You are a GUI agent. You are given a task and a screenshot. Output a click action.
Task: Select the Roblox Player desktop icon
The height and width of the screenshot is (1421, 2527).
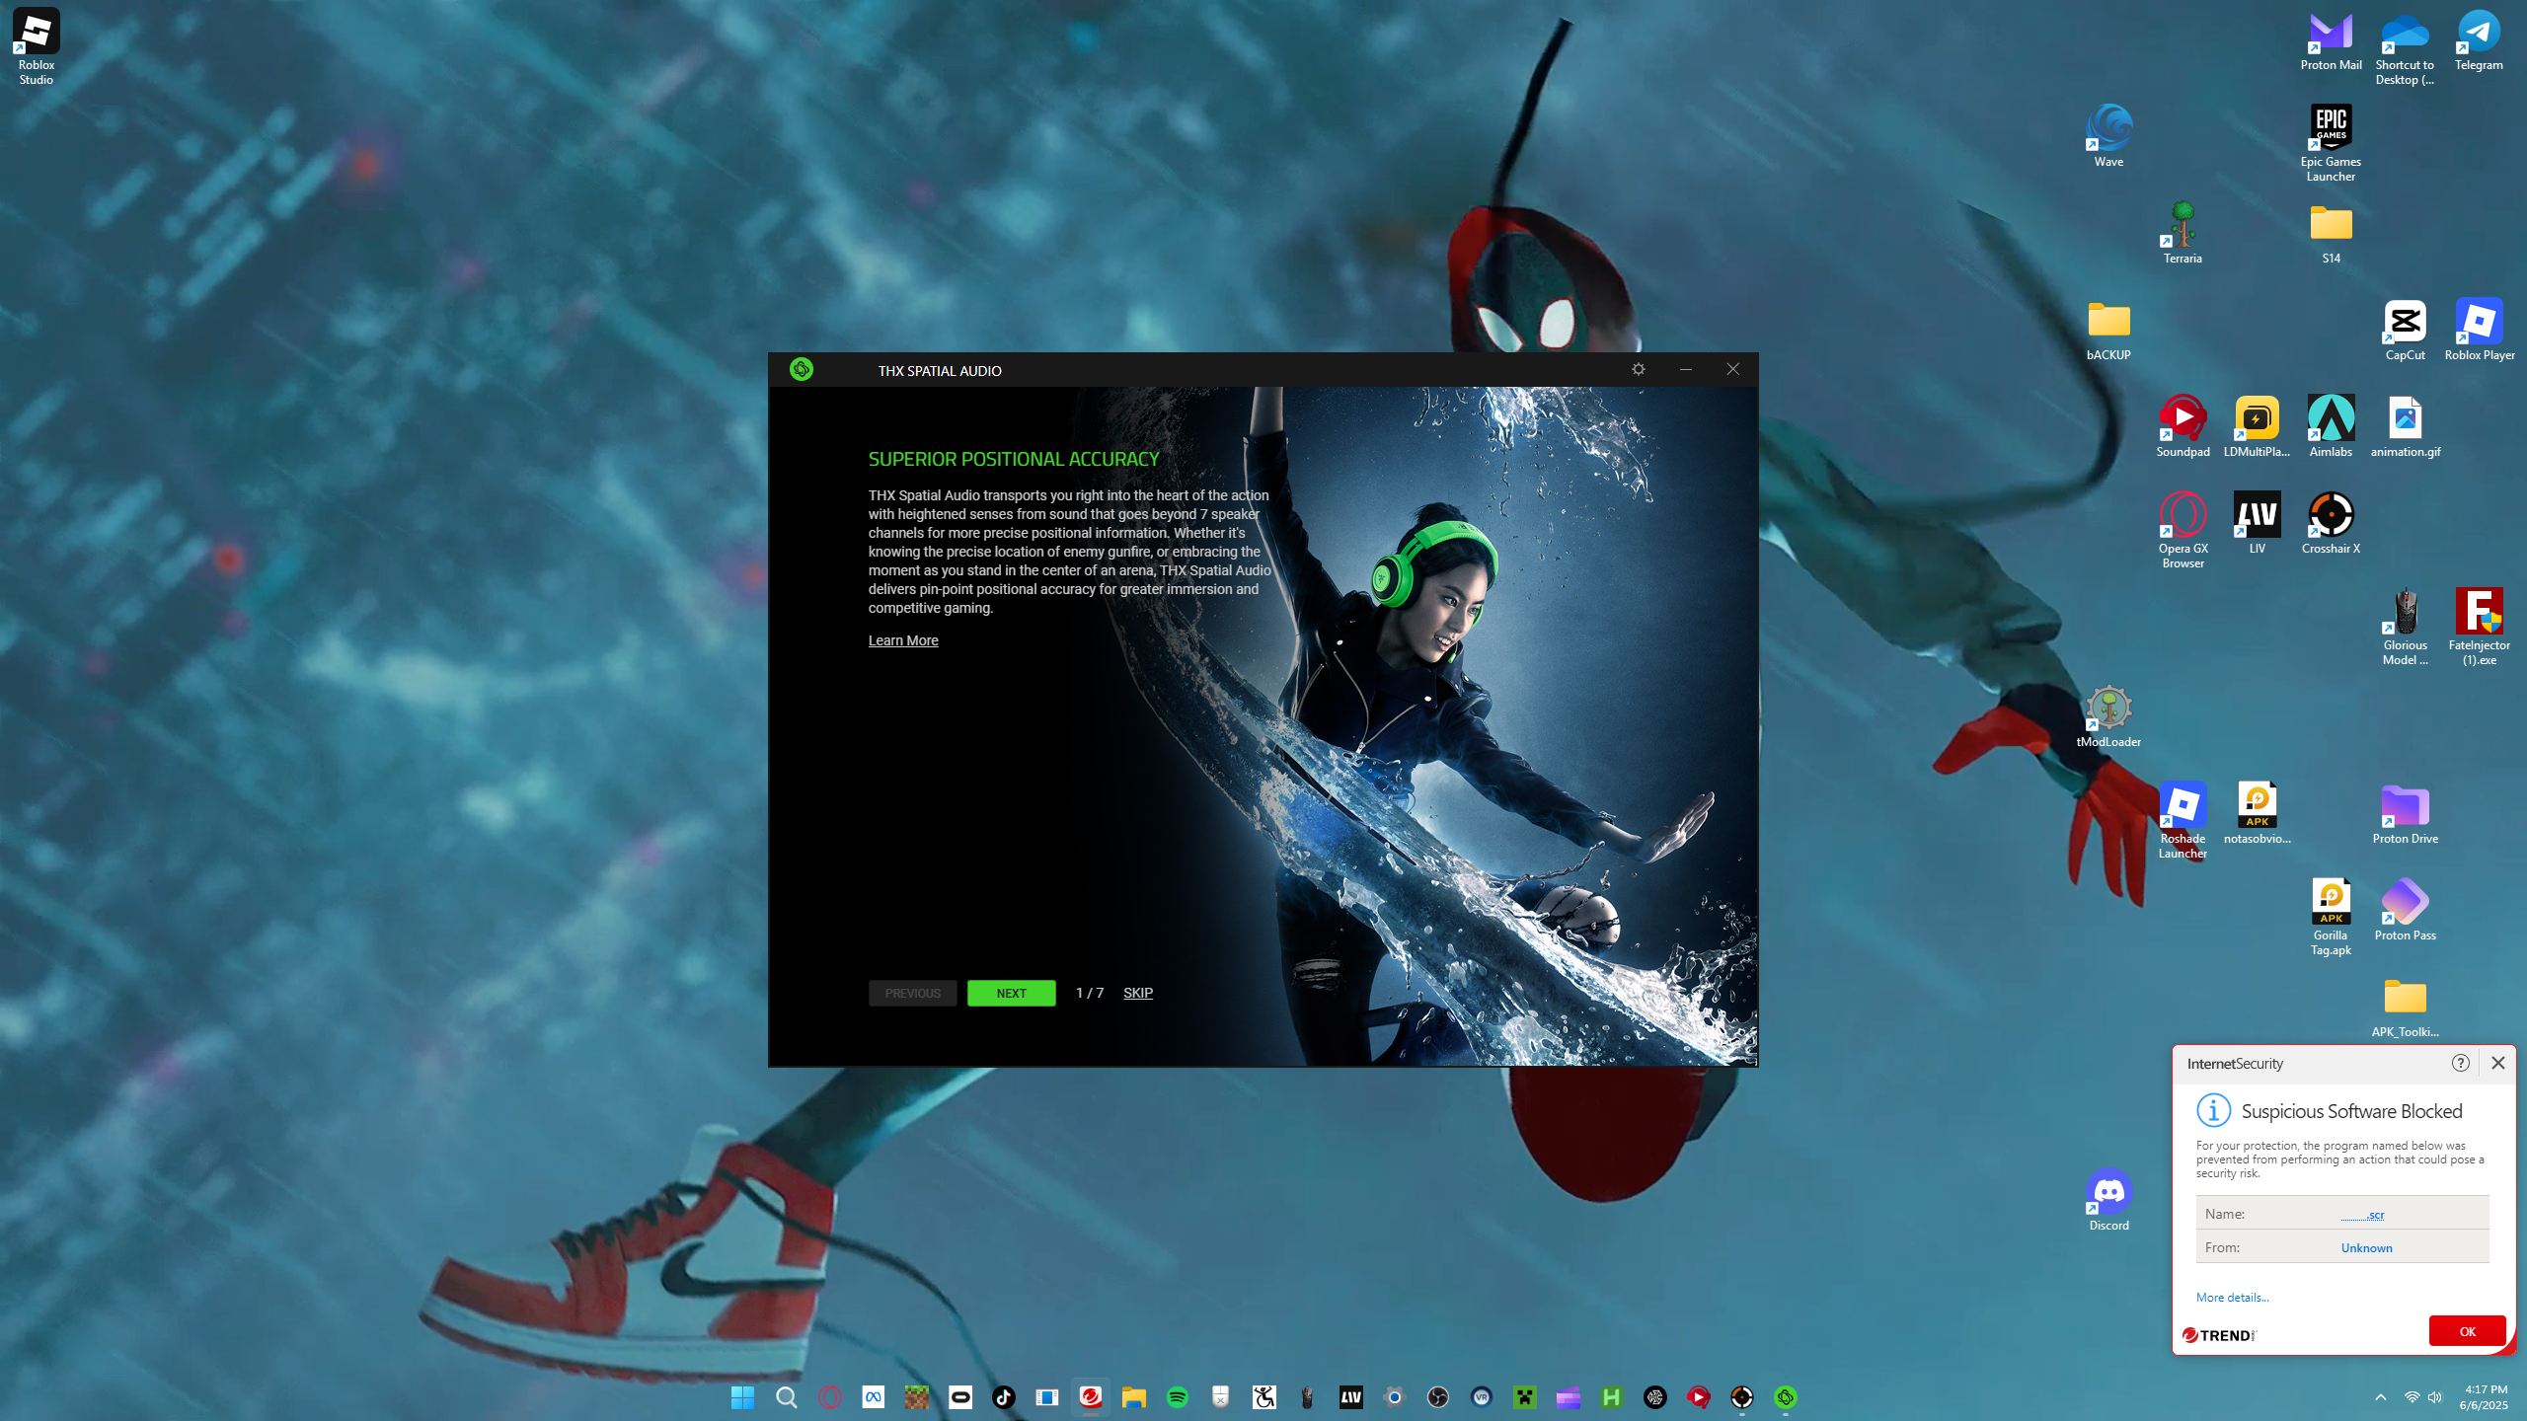pos(2479,330)
